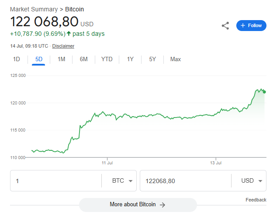
Task: Select the 1D time range tab
Action: click(17, 59)
